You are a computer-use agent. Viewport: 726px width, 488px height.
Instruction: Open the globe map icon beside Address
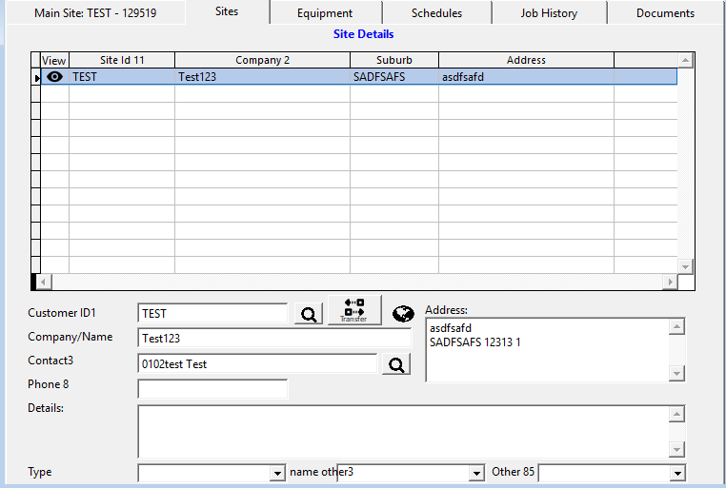pyautogui.click(x=403, y=314)
